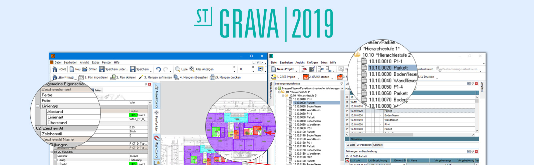Open Extras menu in left window
The height and width of the screenshot is (165, 534).
coord(95,62)
